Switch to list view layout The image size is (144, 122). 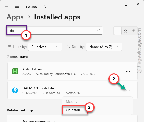point(118,31)
